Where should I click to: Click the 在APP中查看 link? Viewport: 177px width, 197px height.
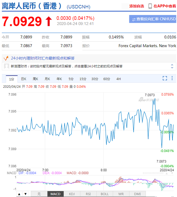click(x=165, y=6)
